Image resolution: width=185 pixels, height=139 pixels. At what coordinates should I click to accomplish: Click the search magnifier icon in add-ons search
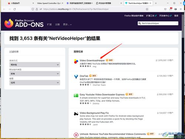pyautogui.click(x=139, y=23)
